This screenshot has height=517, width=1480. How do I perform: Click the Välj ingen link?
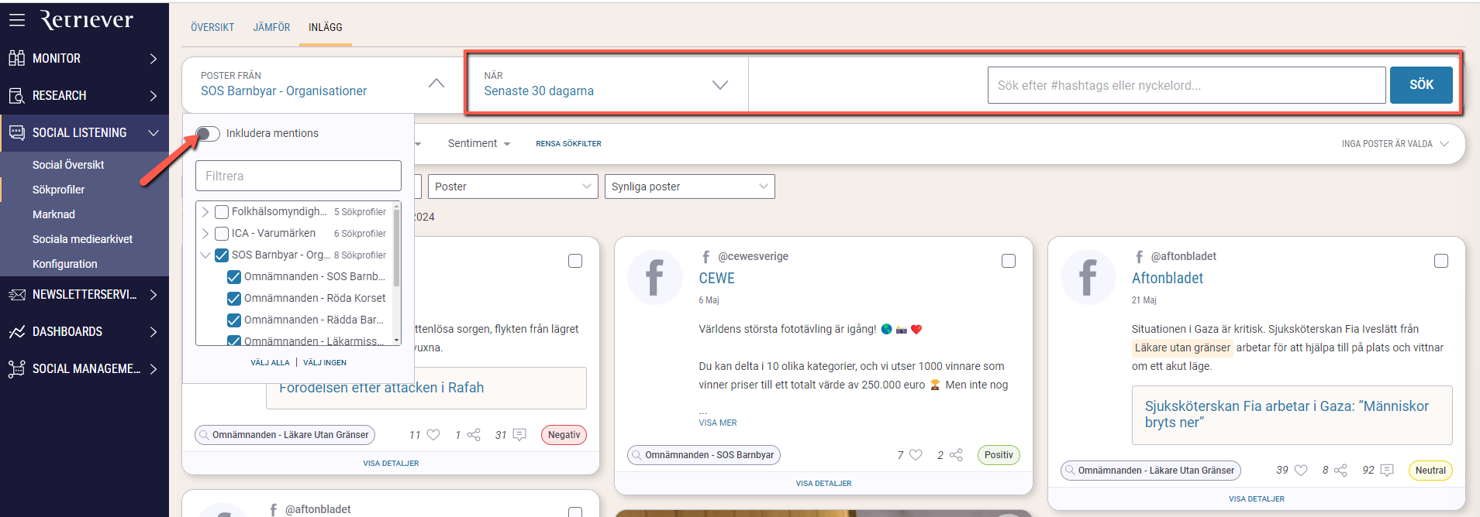pos(325,362)
